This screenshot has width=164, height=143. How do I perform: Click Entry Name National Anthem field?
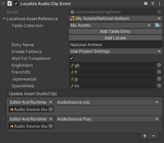[x=116, y=45]
